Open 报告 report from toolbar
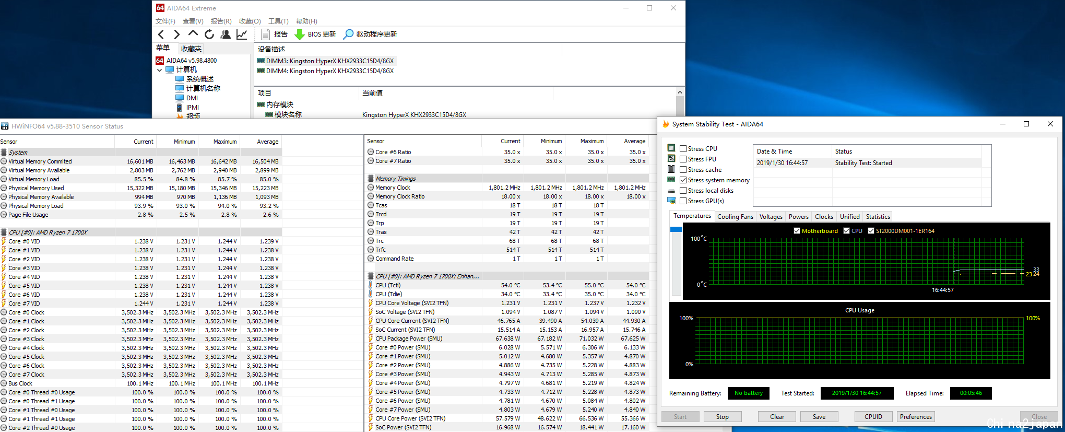The image size is (1065, 432). pos(275,34)
